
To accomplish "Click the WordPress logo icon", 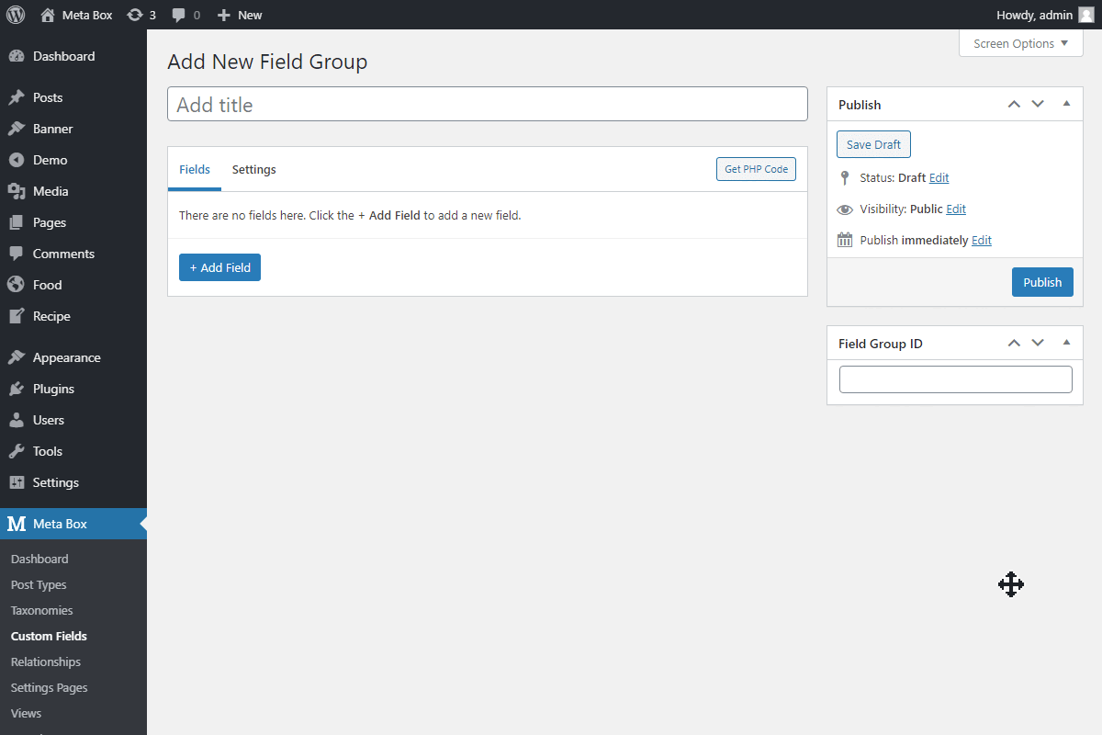I will click(16, 15).
